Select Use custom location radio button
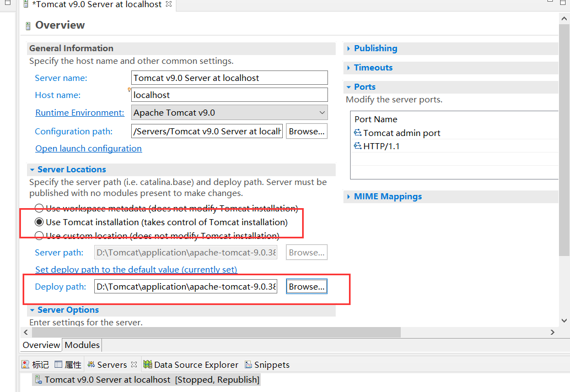 (x=39, y=236)
